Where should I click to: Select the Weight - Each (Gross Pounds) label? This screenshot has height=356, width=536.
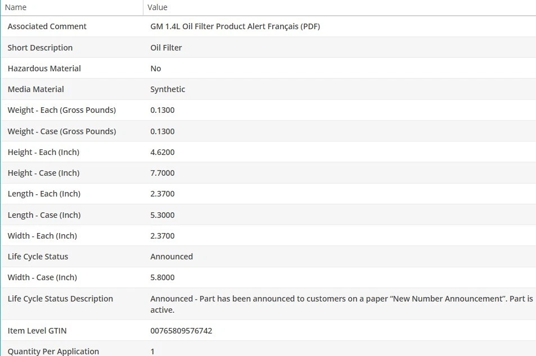coord(62,110)
